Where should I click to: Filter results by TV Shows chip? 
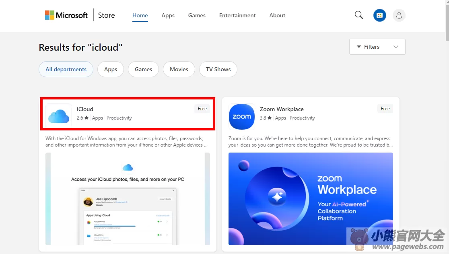218,69
